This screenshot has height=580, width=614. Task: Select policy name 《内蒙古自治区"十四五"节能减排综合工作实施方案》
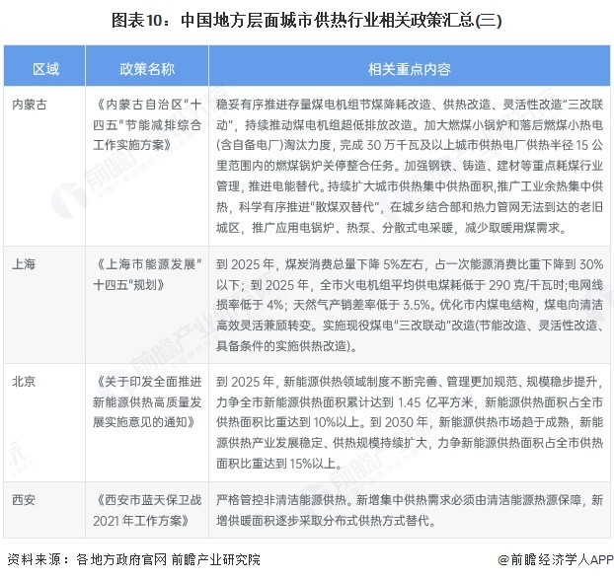[x=147, y=125]
